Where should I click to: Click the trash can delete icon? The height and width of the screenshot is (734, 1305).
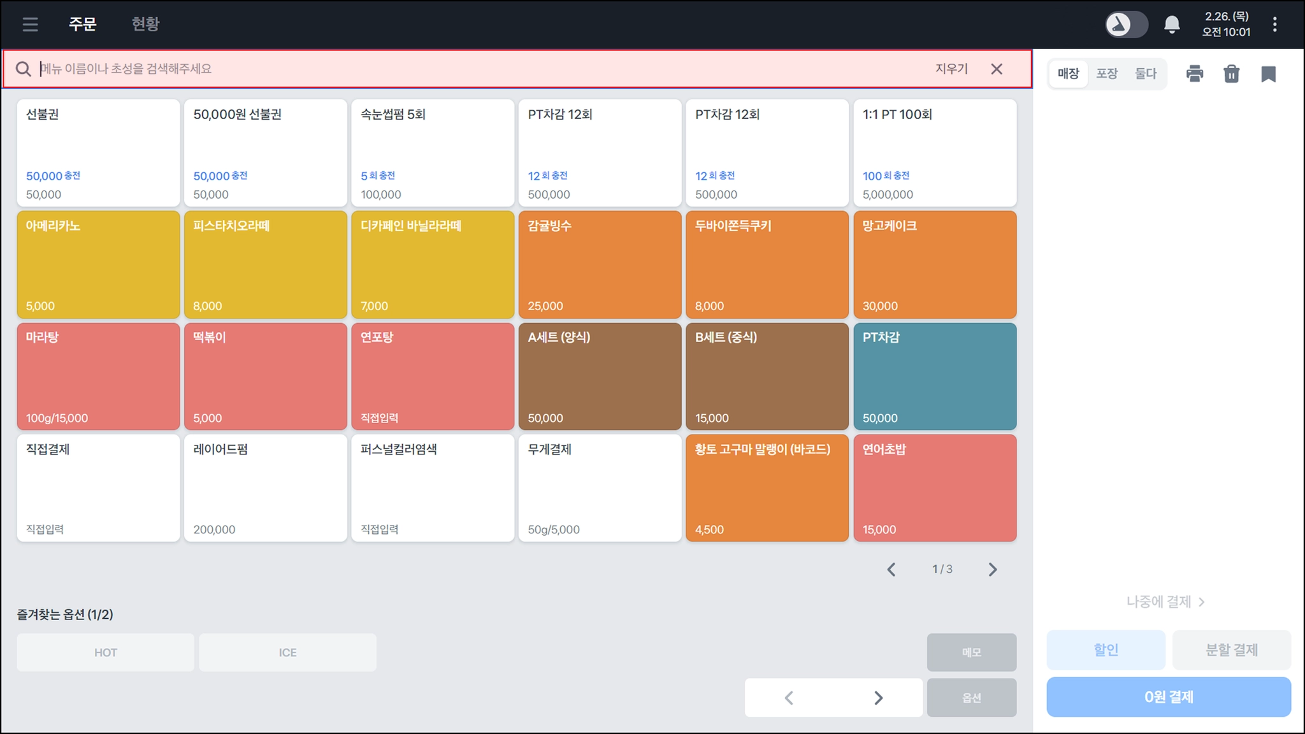[x=1231, y=74]
